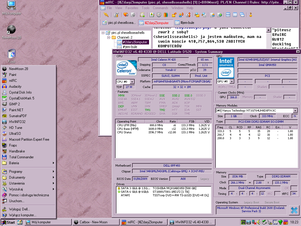Open the Received Files folder icon

pyautogui.click(x=197, y=15)
